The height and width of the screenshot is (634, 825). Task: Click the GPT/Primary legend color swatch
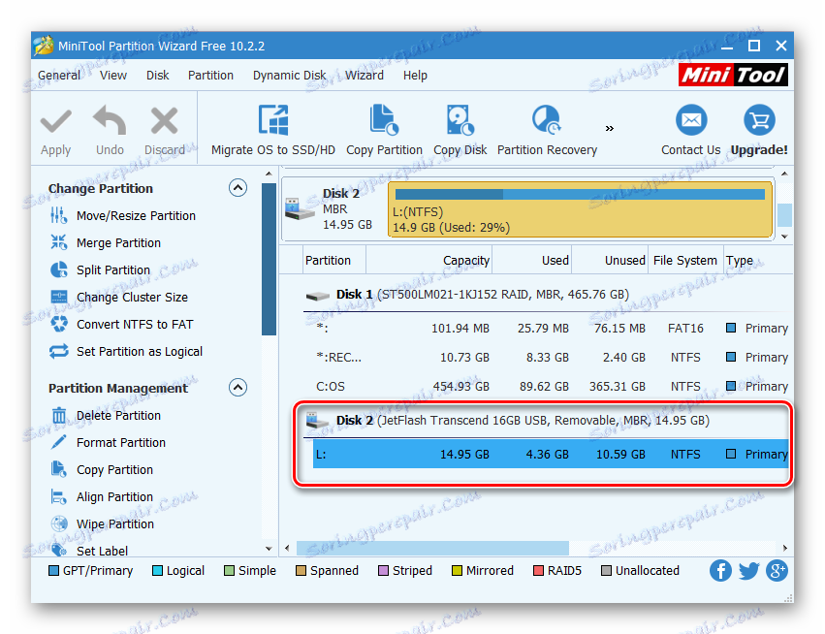tap(53, 570)
